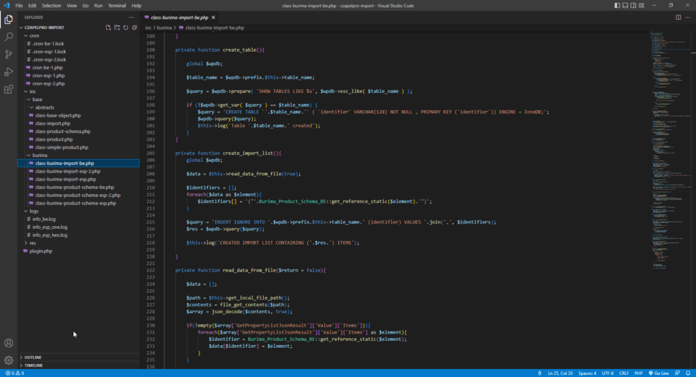Viewport: 696px width, 377px height.
Task: Select the class-burima-import-be.php editor tab
Action: [179, 17]
